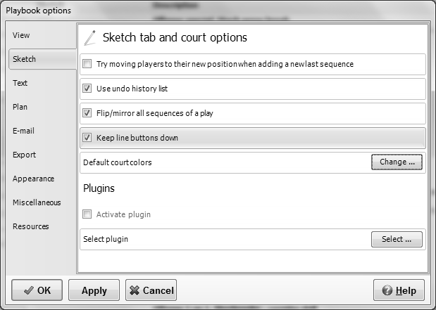Dismiss dialog with the Cancel button
The height and width of the screenshot is (310, 436).
coord(151,290)
